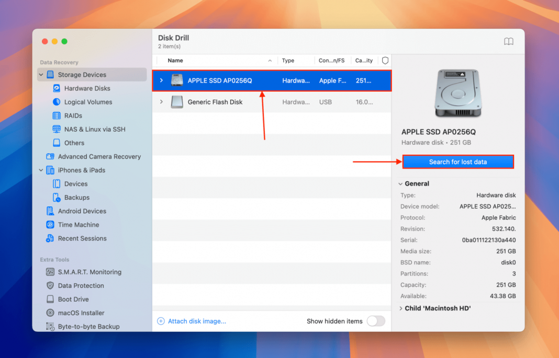Click the bookmark icon in the toolbar
This screenshot has height=358, width=559.
tap(508, 41)
